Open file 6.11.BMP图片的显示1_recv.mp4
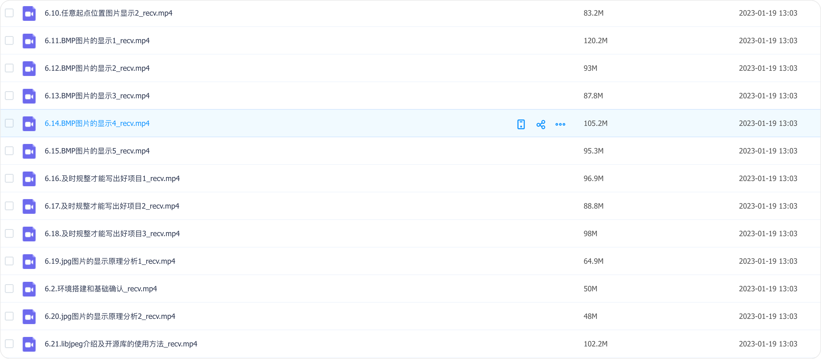This screenshot has width=821, height=359. coord(97,41)
